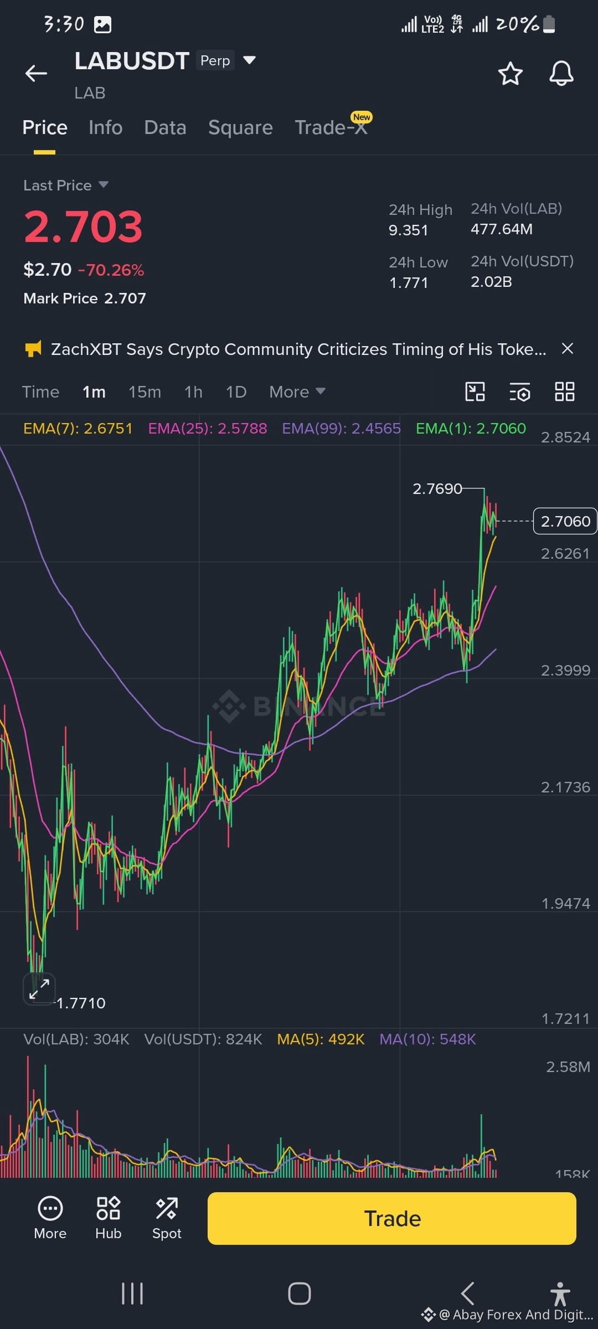Tap the 24h High value 9.351

[409, 230]
